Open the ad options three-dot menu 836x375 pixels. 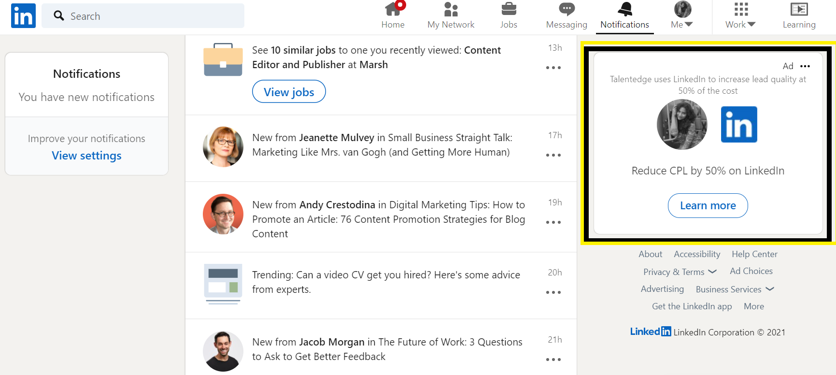(x=805, y=66)
